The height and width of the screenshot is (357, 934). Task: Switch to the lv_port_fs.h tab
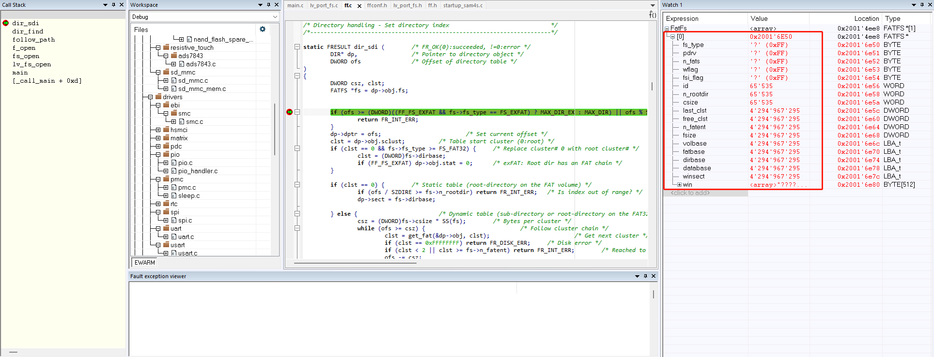click(x=407, y=5)
